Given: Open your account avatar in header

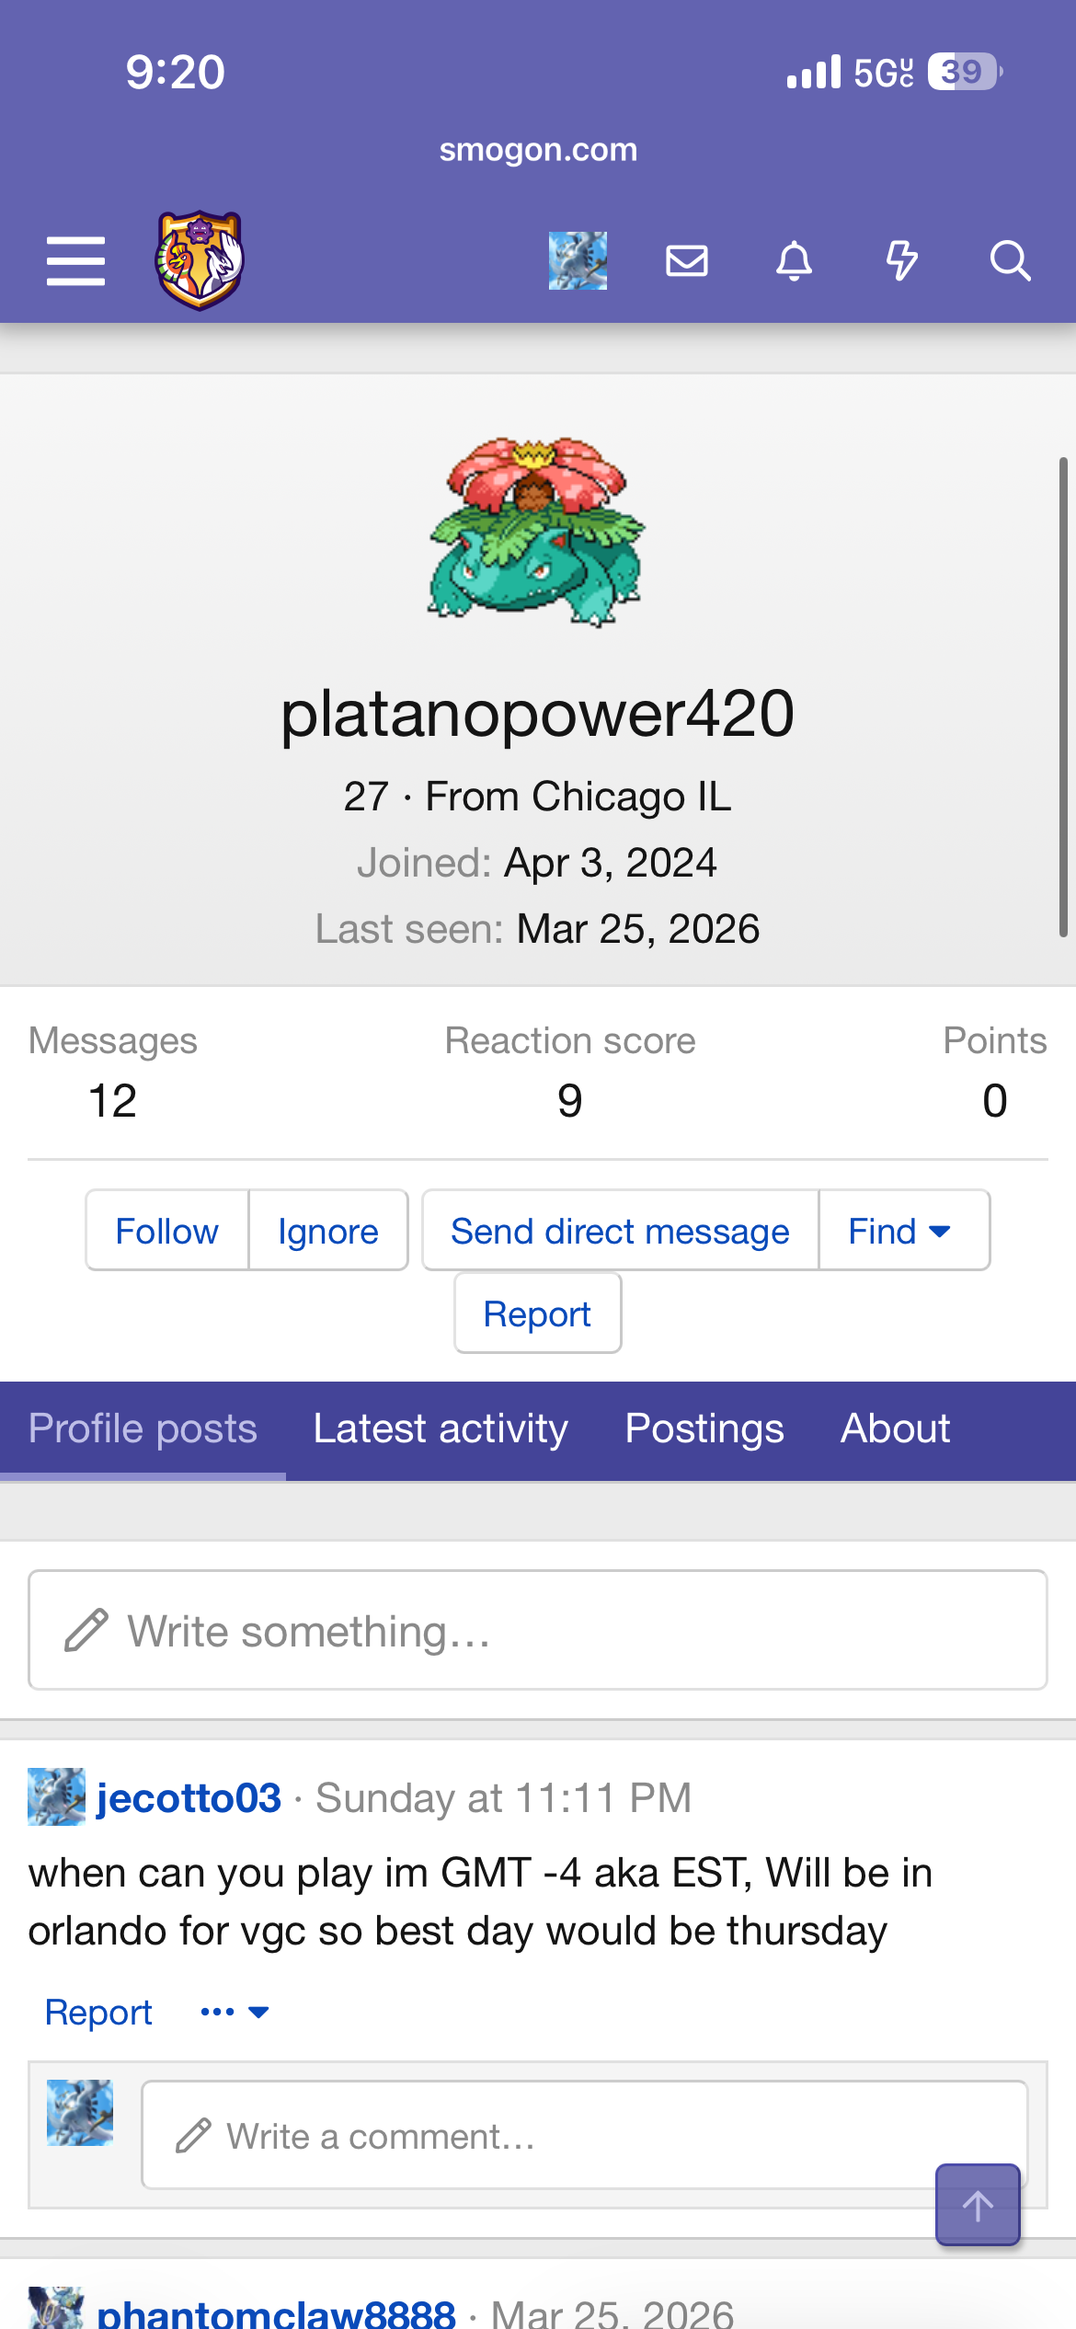Looking at the screenshot, I should coord(578,261).
